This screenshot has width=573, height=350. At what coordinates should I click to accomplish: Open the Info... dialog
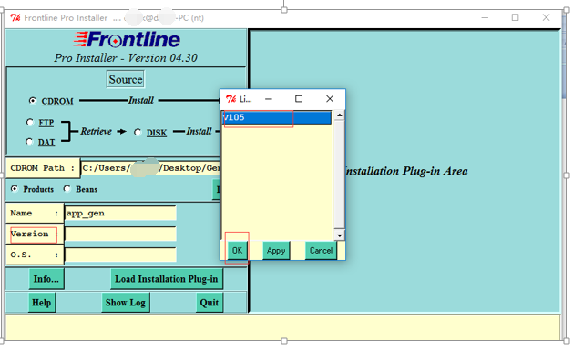coord(46,279)
